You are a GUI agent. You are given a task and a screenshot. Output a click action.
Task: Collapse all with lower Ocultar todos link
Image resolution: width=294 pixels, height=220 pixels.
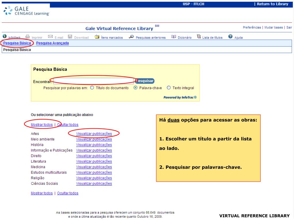[68, 193]
